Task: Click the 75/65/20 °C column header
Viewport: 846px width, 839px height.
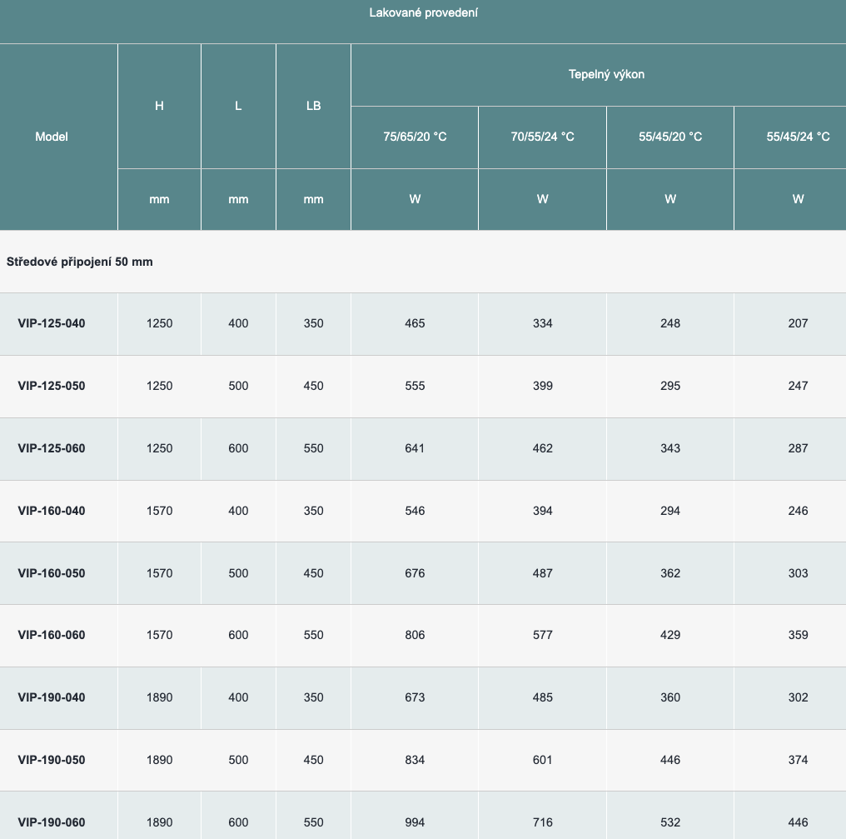Action: tap(415, 137)
